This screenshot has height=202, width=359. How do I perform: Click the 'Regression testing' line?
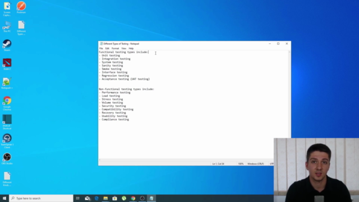pos(114,76)
